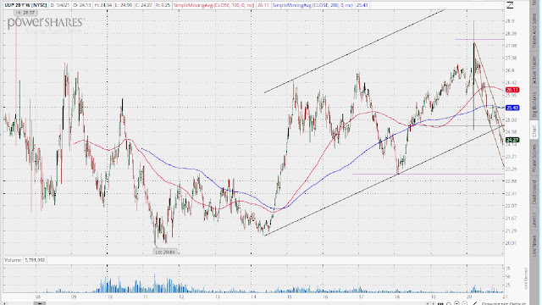Open the Active Trader side tab
Screen dimensions: 542x305
pyautogui.click(x=535, y=69)
